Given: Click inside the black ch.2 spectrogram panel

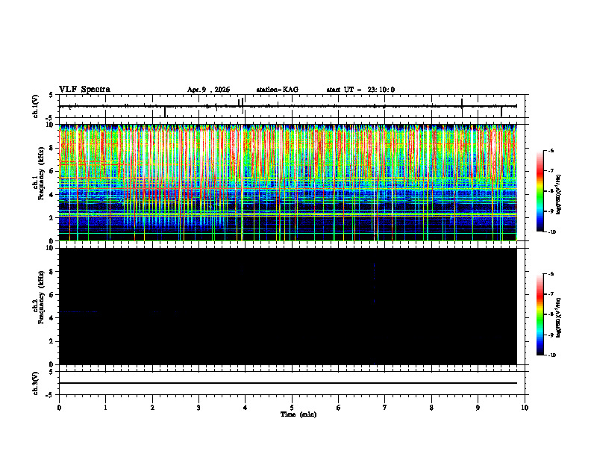Looking at the screenshot, I should (287, 306).
